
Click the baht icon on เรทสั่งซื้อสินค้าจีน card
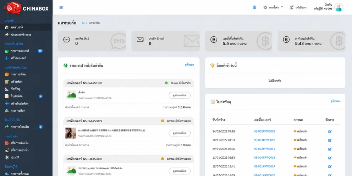(214, 40)
